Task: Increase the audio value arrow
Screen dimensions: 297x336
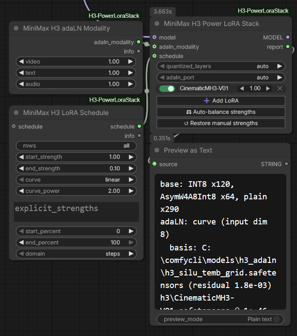Action: coord(130,84)
